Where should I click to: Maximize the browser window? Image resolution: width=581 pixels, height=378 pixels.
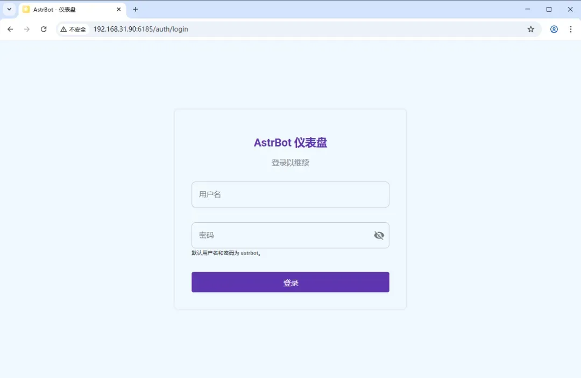tap(549, 10)
